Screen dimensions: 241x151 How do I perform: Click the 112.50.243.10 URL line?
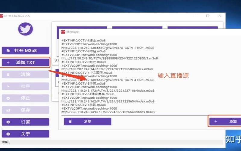(110, 58)
